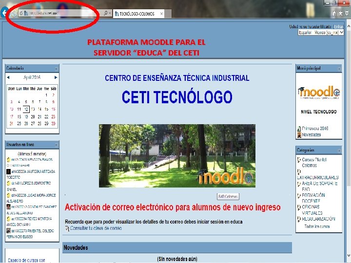The image size is (351, 263).
Task: Open PIMENTEL OBLEDO FERNANDO ELISEO profile picture
Action: (8, 230)
